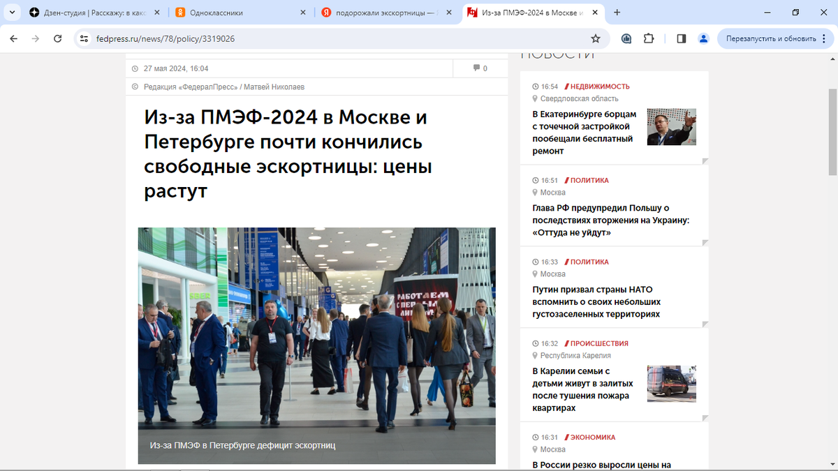Close the Одноклассники tab

coord(302,13)
